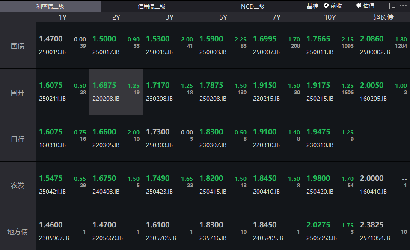Open the three-dots more options menu
This screenshot has width=410, height=250.
tap(403, 6)
